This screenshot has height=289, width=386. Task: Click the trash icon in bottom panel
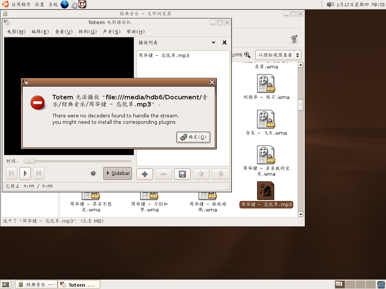[x=381, y=284]
